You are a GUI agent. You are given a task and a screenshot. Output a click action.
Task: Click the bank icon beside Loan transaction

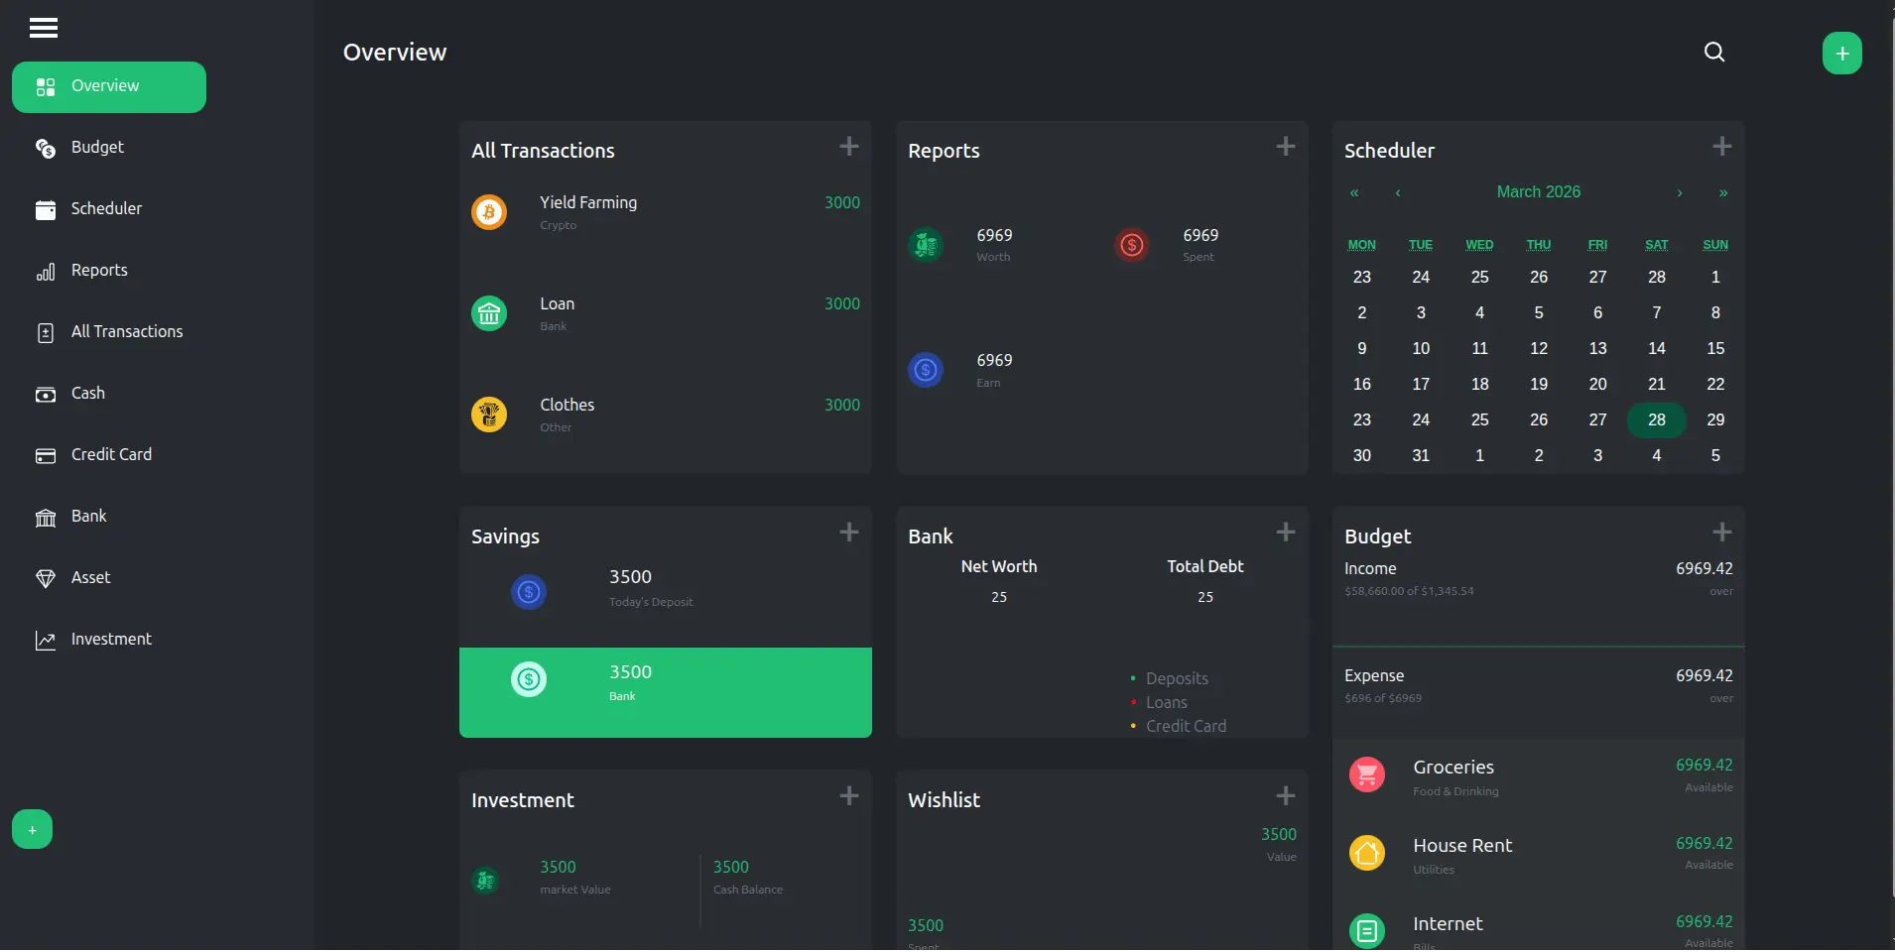489,313
